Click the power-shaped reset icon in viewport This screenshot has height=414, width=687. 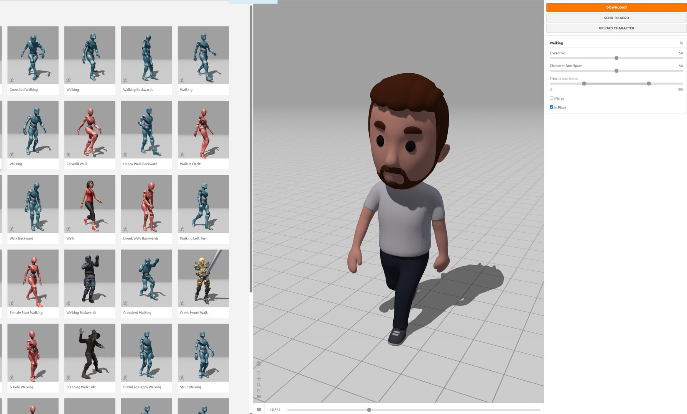[x=259, y=391]
